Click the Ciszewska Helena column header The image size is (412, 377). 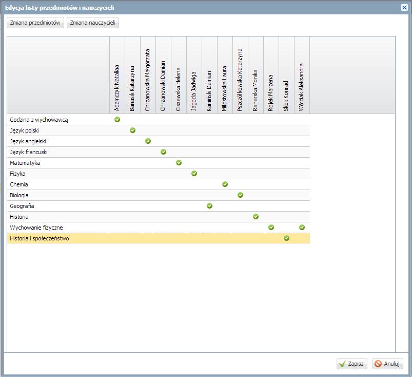(x=179, y=75)
